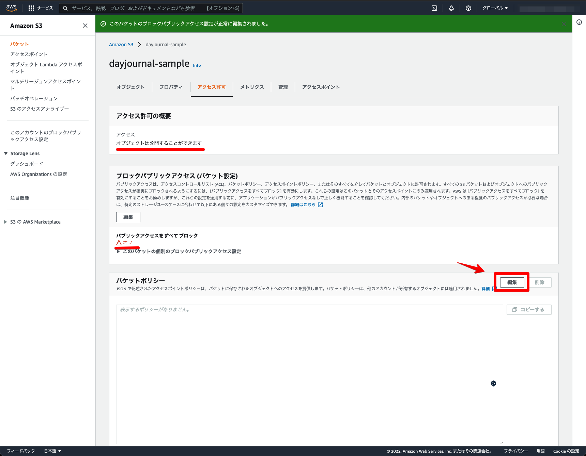Open このアカウントのブロックパブリックアクセス設定
Image resolution: width=586 pixels, height=456 pixels.
tap(46, 136)
